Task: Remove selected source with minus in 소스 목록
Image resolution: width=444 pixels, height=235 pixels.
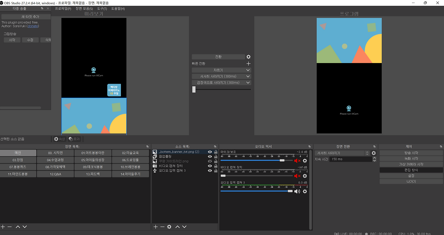Action: point(162,227)
